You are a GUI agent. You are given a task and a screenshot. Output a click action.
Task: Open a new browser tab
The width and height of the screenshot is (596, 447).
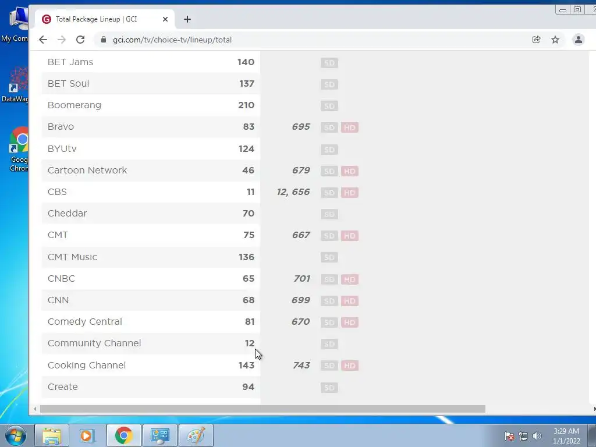pyautogui.click(x=187, y=19)
